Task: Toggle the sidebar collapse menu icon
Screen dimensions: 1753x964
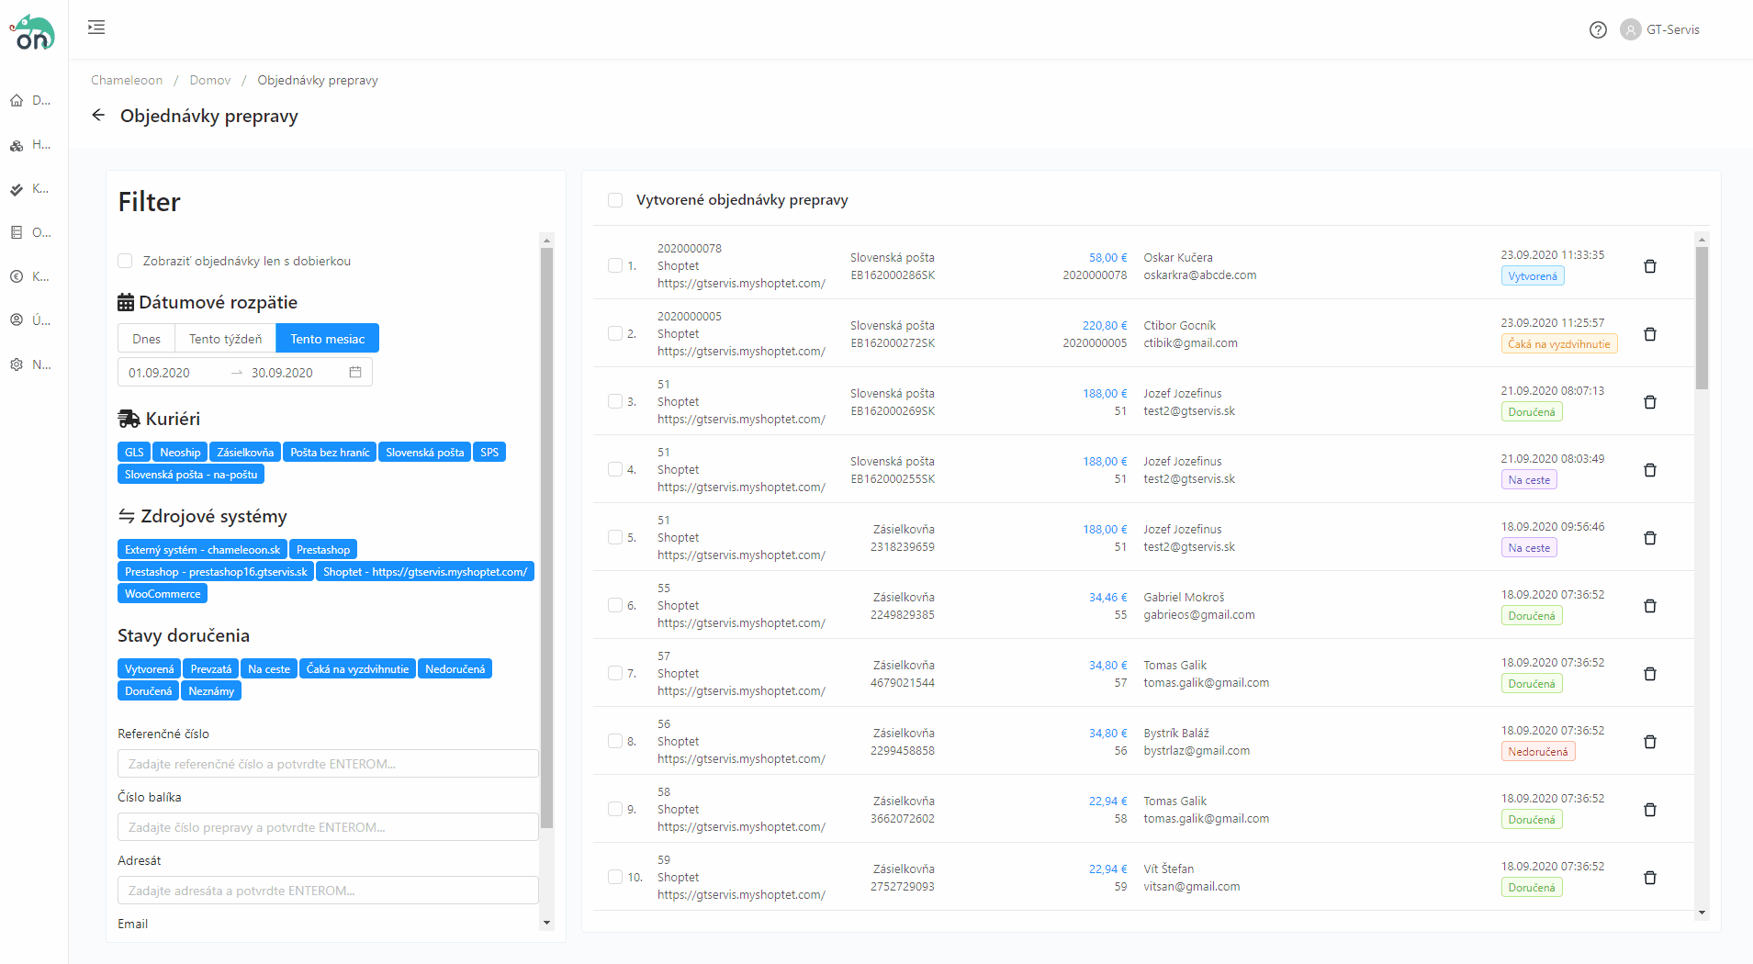Action: [96, 28]
